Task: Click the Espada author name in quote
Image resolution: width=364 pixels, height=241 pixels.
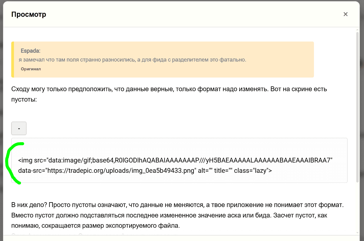Action: point(30,51)
